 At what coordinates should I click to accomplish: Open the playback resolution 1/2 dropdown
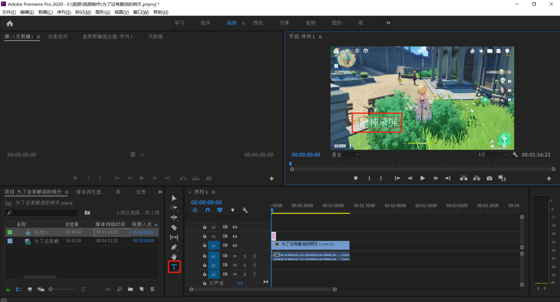coord(492,155)
